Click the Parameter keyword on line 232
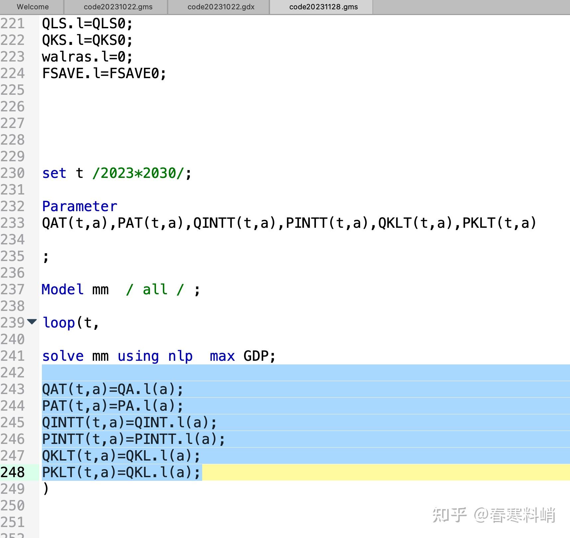This screenshot has width=570, height=538. pos(79,206)
